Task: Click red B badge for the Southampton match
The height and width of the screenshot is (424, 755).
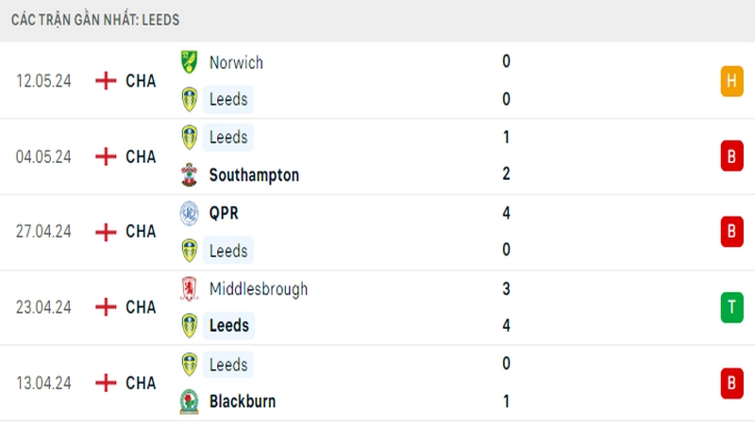Action: (732, 156)
